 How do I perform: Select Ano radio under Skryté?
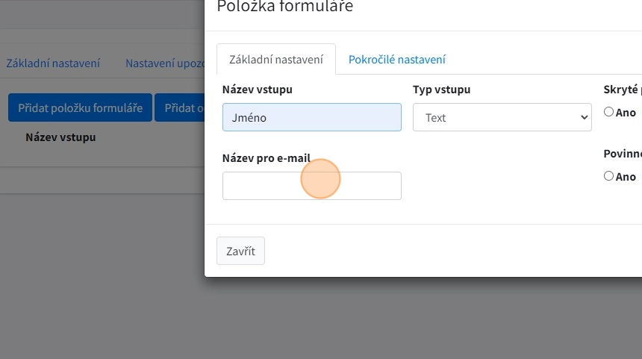[609, 112]
